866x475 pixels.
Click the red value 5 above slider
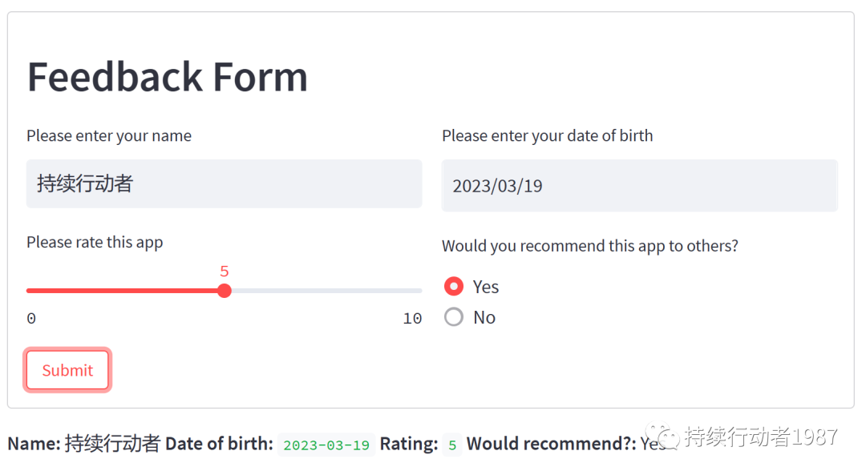[225, 272]
